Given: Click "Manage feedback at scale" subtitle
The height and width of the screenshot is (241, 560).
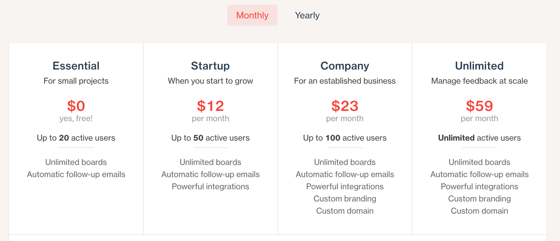Looking at the screenshot, I should tap(479, 81).
